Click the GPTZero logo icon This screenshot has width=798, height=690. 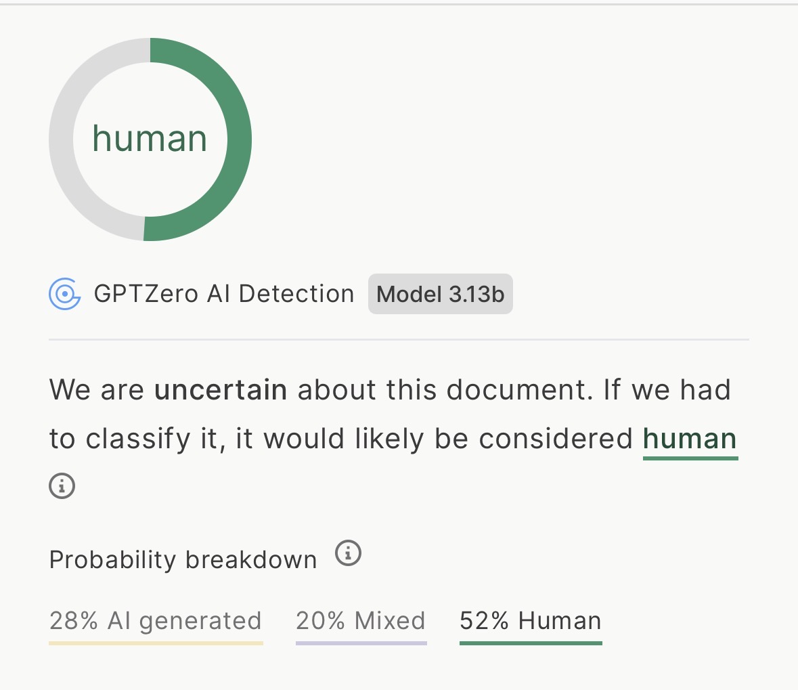click(65, 294)
